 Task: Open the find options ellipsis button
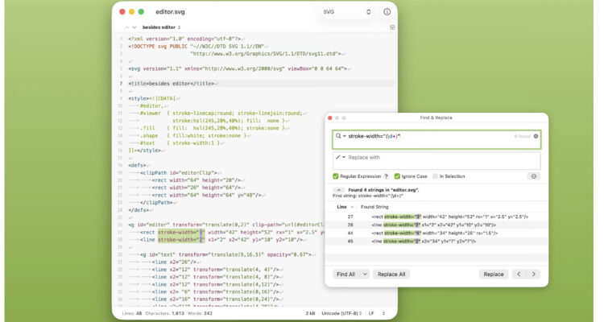[534, 175]
